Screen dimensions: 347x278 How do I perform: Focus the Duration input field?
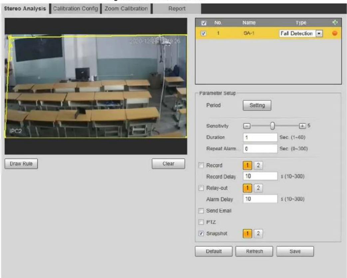coord(260,137)
